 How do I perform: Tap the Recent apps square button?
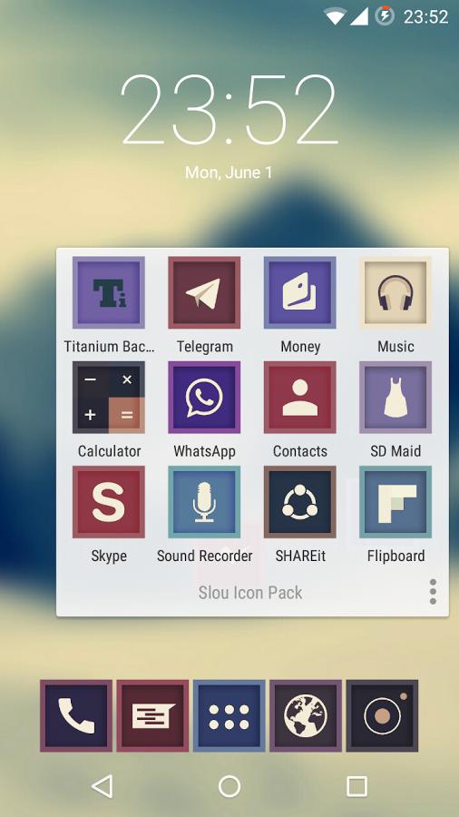[x=357, y=786]
